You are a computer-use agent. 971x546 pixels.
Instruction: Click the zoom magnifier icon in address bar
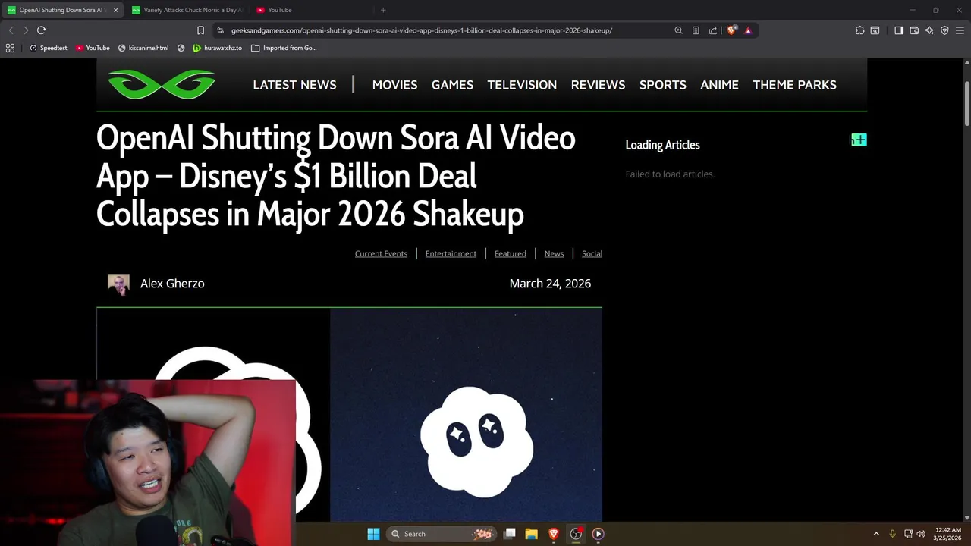pos(678,30)
